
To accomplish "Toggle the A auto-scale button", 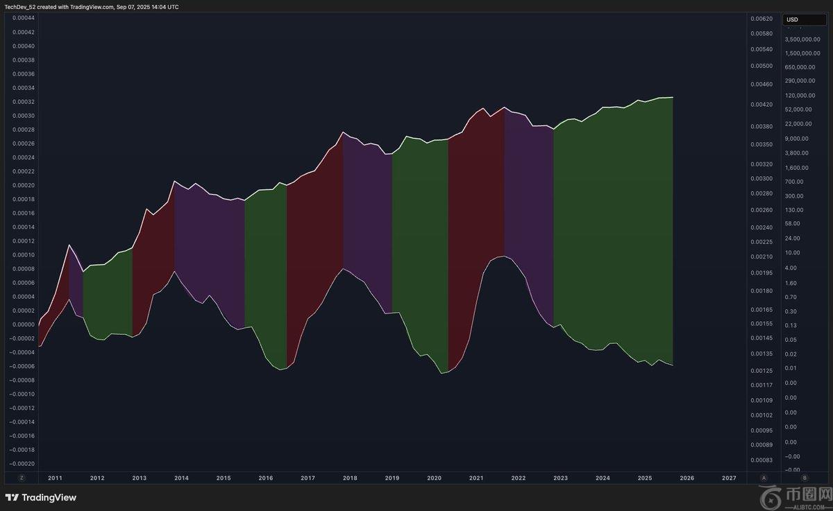I will point(764,478).
